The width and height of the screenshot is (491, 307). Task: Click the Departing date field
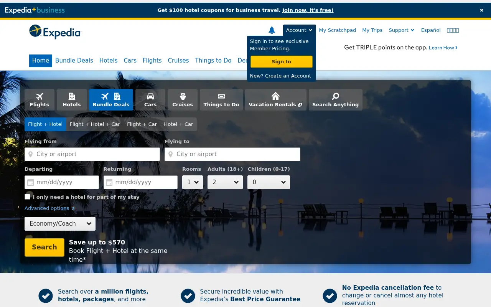(62, 182)
